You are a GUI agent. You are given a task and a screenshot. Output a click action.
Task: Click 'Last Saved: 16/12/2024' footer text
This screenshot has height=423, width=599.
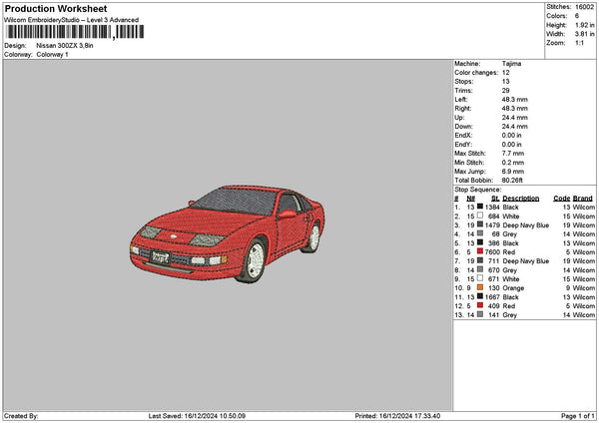(x=197, y=416)
